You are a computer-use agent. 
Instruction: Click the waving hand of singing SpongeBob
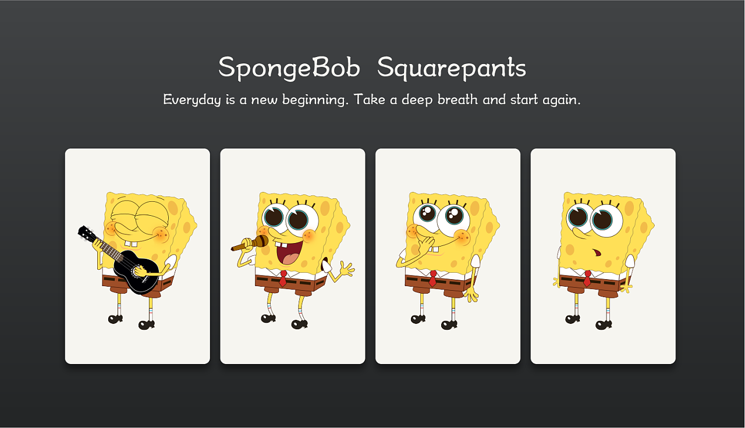[x=346, y=269]
